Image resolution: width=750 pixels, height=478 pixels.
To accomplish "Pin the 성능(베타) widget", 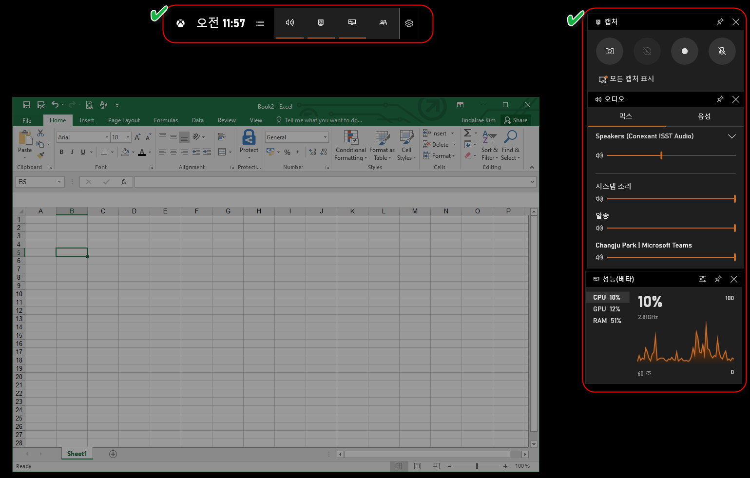I will (x=718, y=279).
